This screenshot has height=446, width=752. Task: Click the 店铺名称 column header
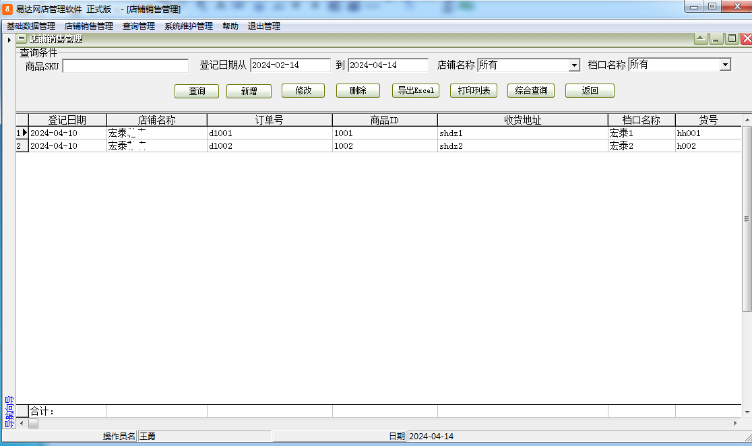[x=157, y=120]
